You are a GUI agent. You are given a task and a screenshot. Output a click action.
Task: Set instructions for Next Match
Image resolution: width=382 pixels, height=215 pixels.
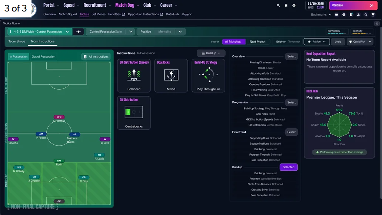[258, 42]
